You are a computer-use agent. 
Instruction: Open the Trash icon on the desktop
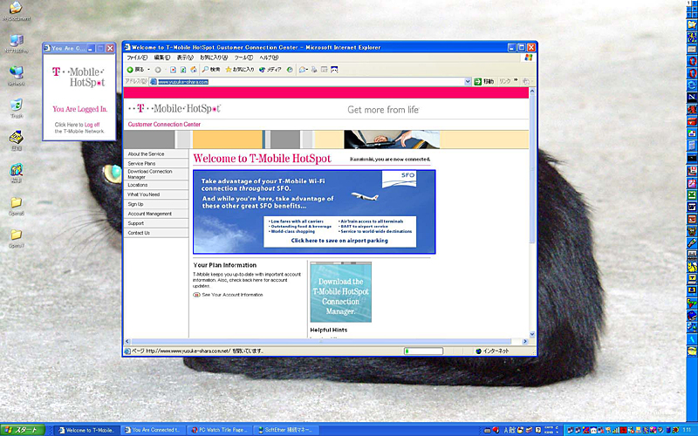[x=16, y=106]
